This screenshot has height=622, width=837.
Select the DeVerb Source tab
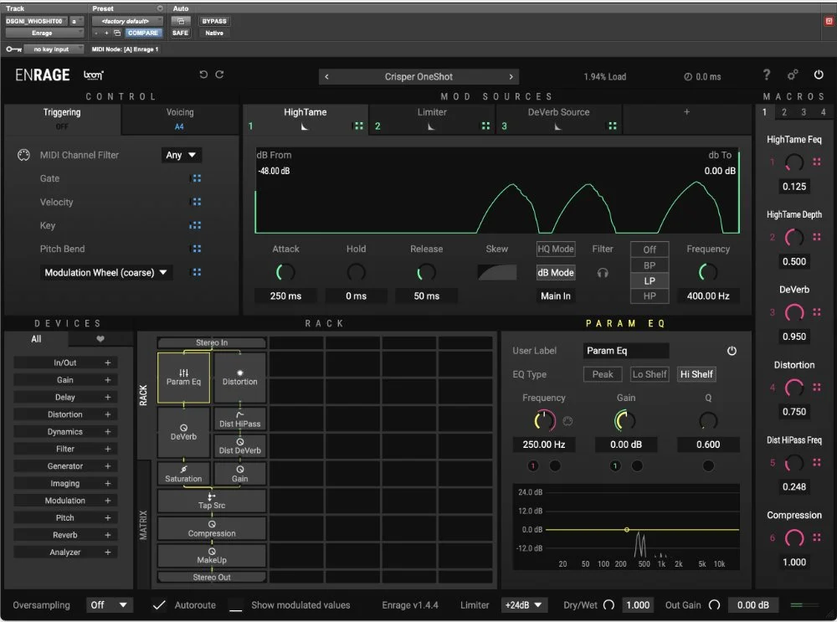point(558,119)
